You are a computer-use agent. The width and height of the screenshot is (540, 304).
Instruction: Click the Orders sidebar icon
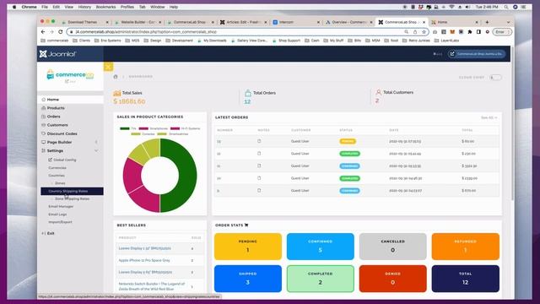point(44,117)
